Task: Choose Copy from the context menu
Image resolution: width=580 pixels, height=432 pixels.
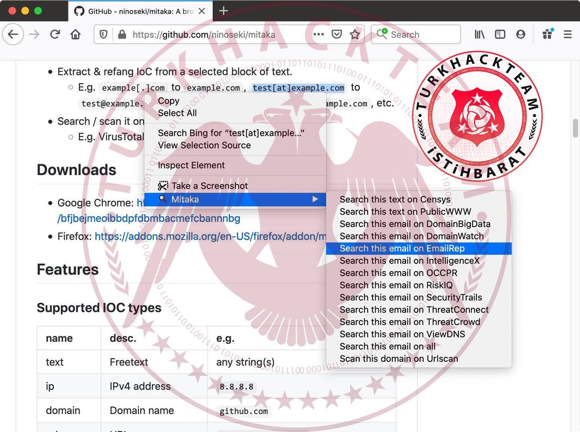Action: click(235, 101)
